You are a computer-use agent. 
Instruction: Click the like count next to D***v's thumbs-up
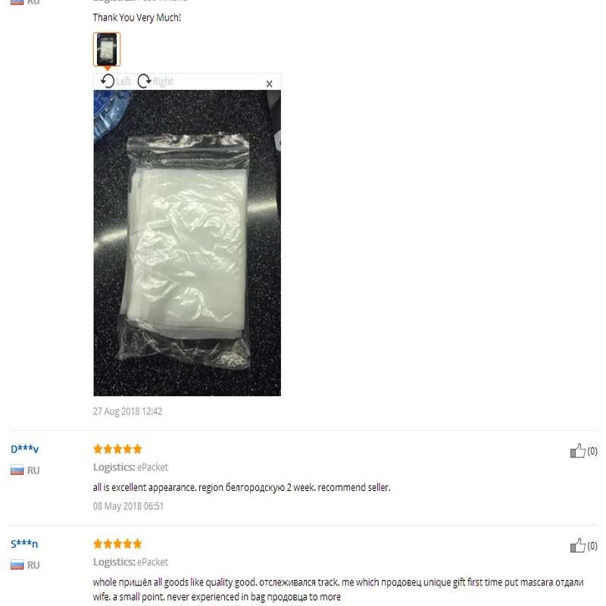point(592,451)
